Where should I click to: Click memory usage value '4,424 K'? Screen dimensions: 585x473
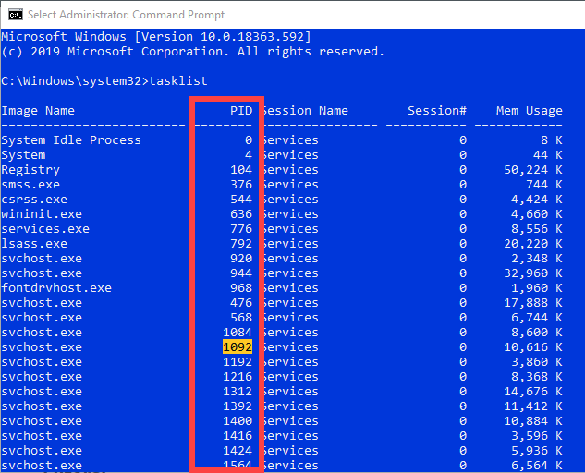pos(537,200)
